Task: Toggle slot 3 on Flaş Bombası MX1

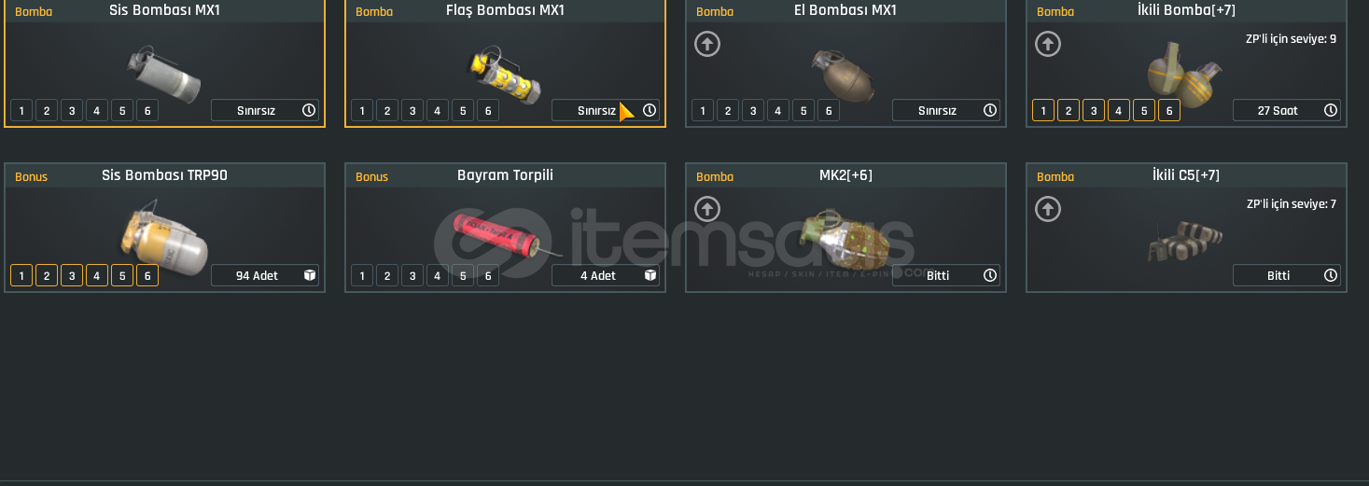Action: [412, 110]
